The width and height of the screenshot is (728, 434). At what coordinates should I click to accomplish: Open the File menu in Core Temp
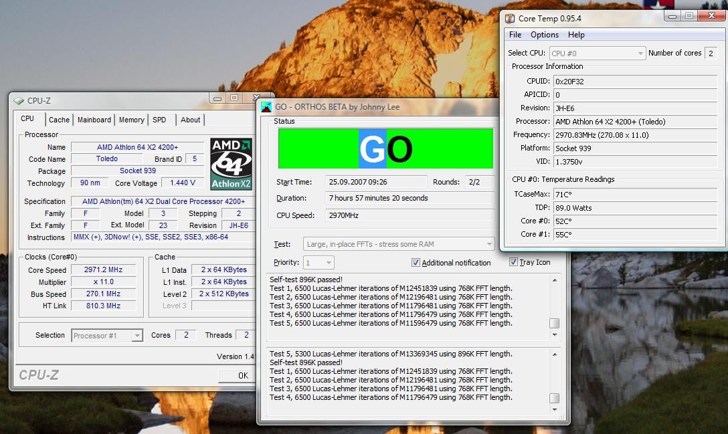(x=515, y=35)
